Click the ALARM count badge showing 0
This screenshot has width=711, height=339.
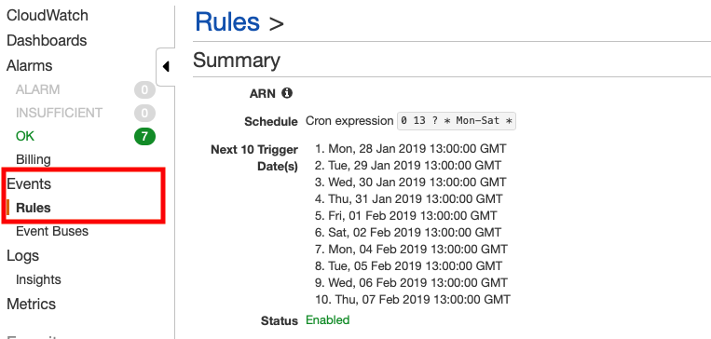point(144,90)
